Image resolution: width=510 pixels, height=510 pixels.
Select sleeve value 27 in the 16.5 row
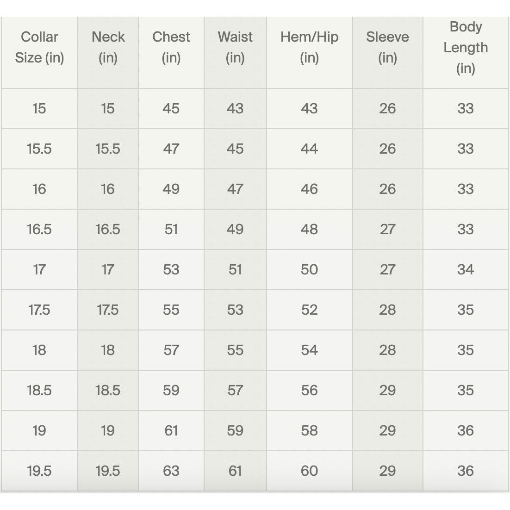(x=387, y=229)
